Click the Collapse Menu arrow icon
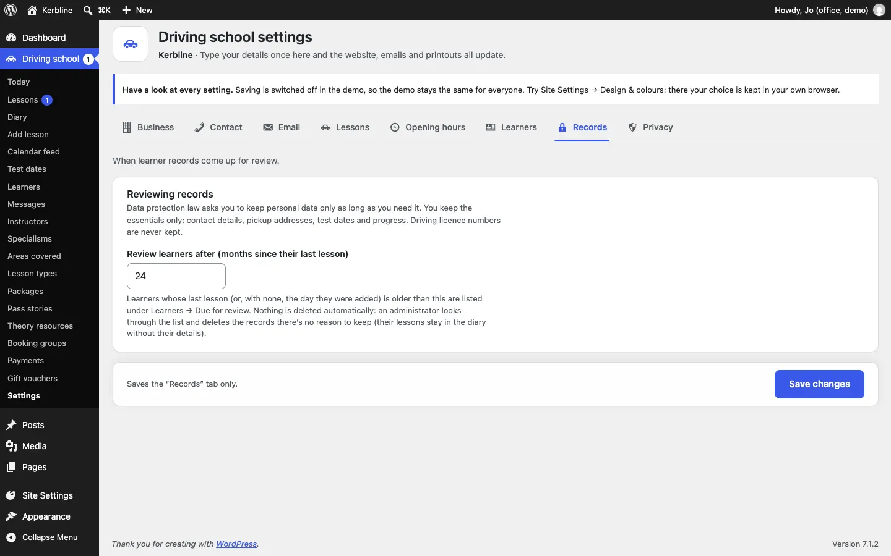 (x=11, y=537)
